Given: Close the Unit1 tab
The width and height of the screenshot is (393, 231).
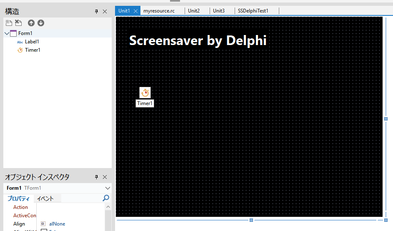Looking at the screenshot, I should (x=135, y=11).
